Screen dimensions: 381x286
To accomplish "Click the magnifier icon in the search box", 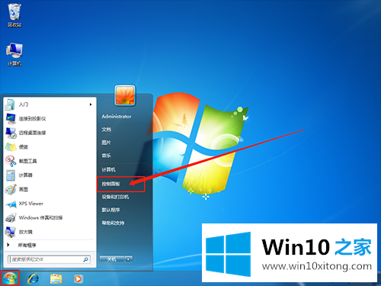I will pyautogui.click(x=85, y=259).
